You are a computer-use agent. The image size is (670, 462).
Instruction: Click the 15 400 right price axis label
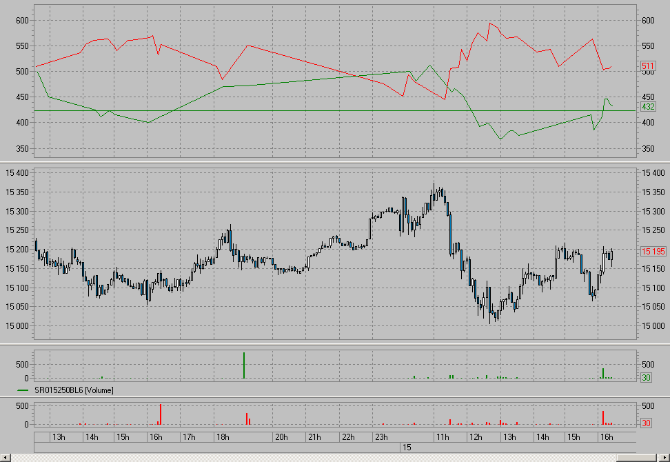(653, 172)
